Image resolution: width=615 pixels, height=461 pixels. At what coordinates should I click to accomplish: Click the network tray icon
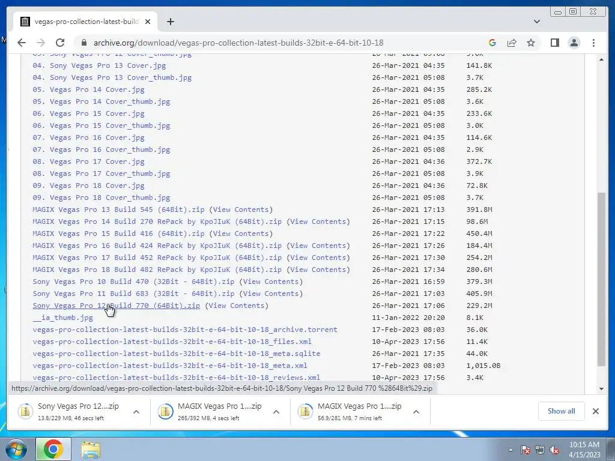[x=540, y=450]
